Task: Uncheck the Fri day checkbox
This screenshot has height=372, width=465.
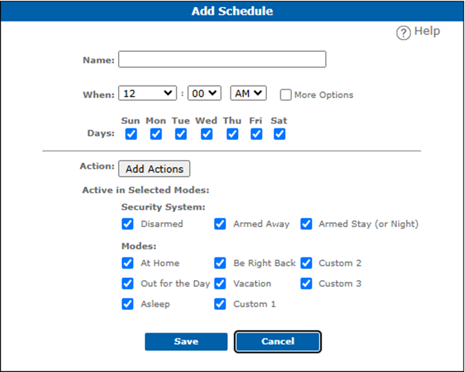Action: click(x=256, y=134)
